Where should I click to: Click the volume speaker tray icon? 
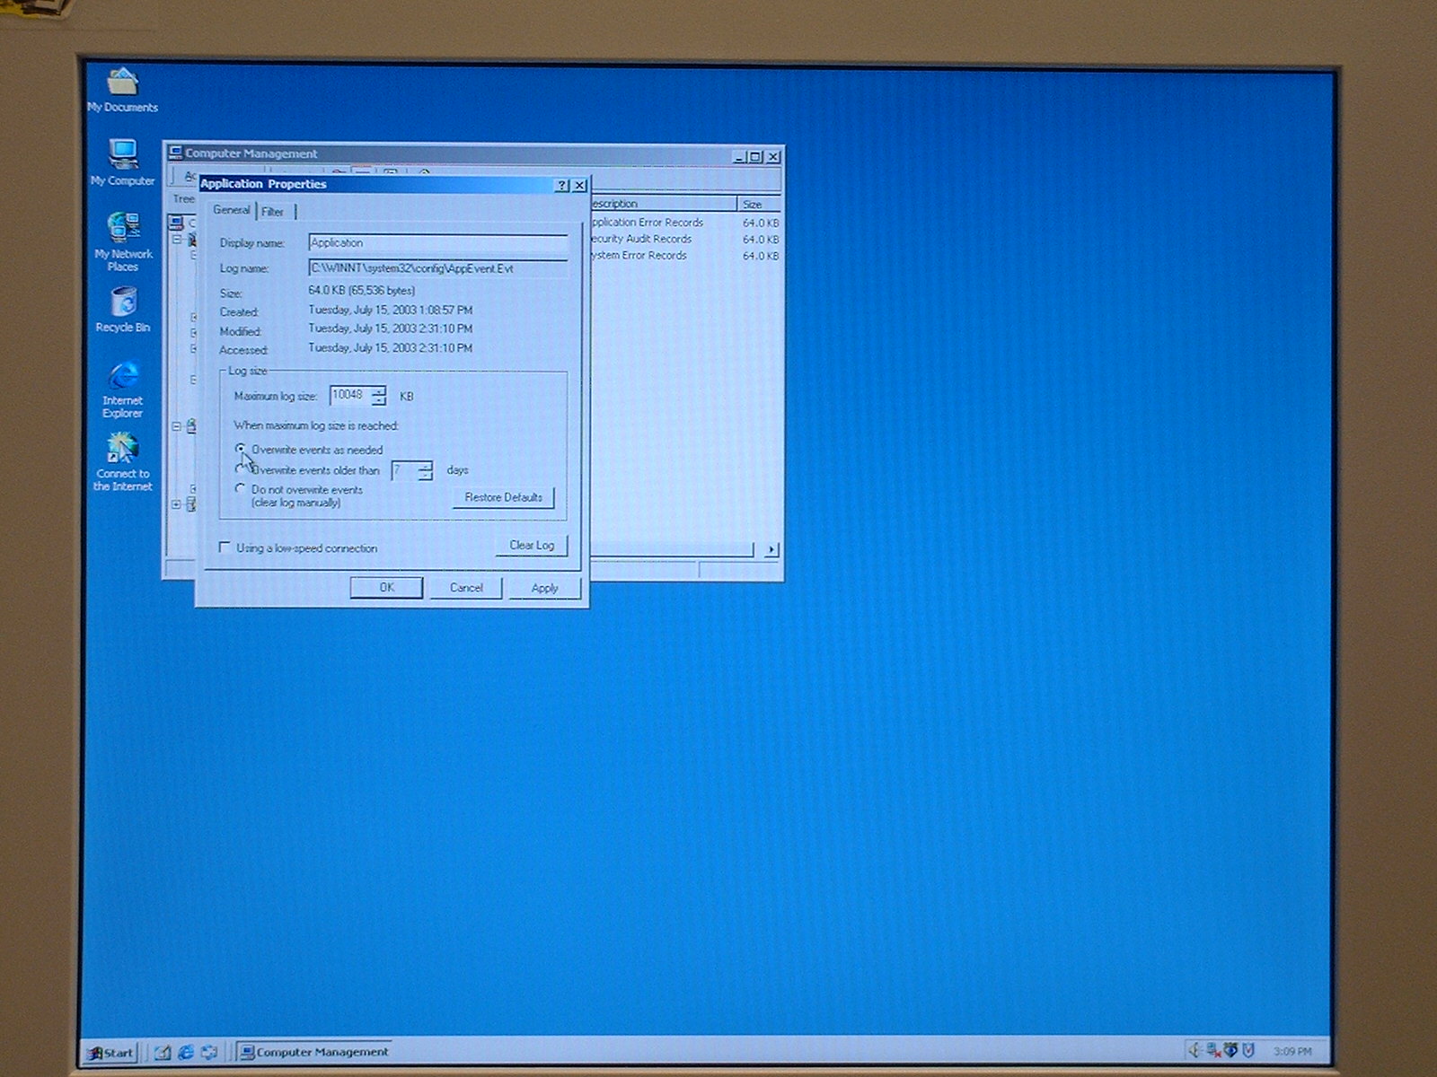pos(1195,1050)
